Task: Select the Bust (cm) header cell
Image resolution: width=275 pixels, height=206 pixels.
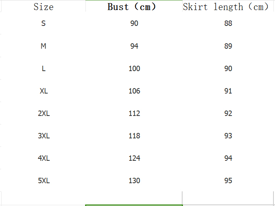Action: pyautogui.click(x=132, y=7)
